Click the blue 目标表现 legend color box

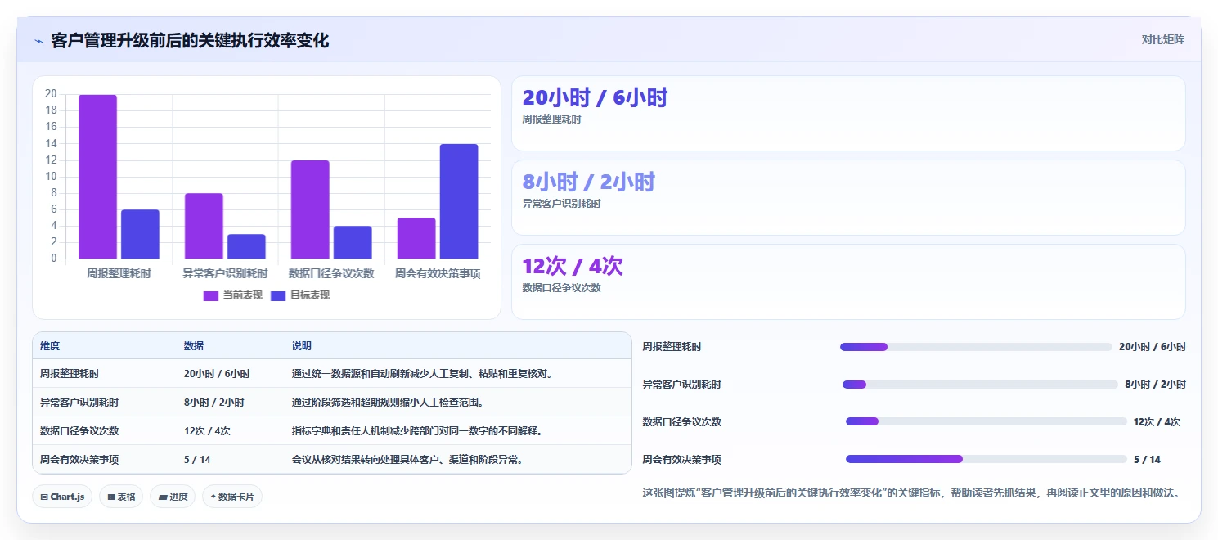click(x=278, y=295)
